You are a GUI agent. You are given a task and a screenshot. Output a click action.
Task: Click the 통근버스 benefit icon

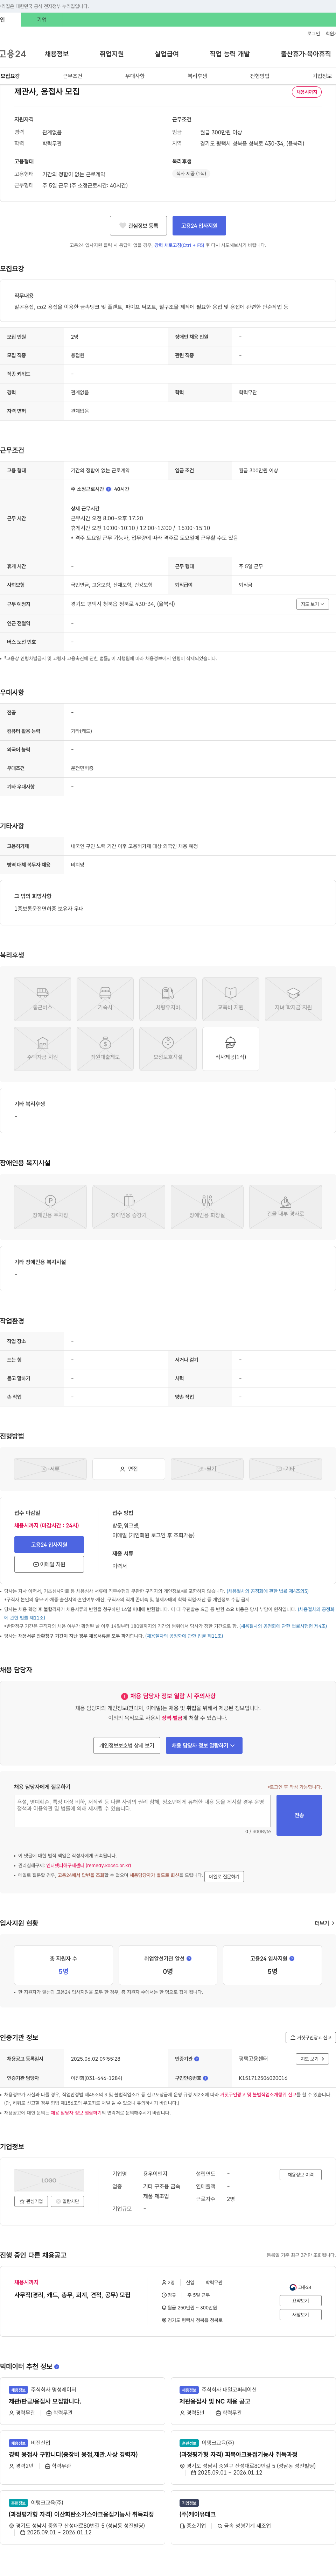tap(42, 998)
